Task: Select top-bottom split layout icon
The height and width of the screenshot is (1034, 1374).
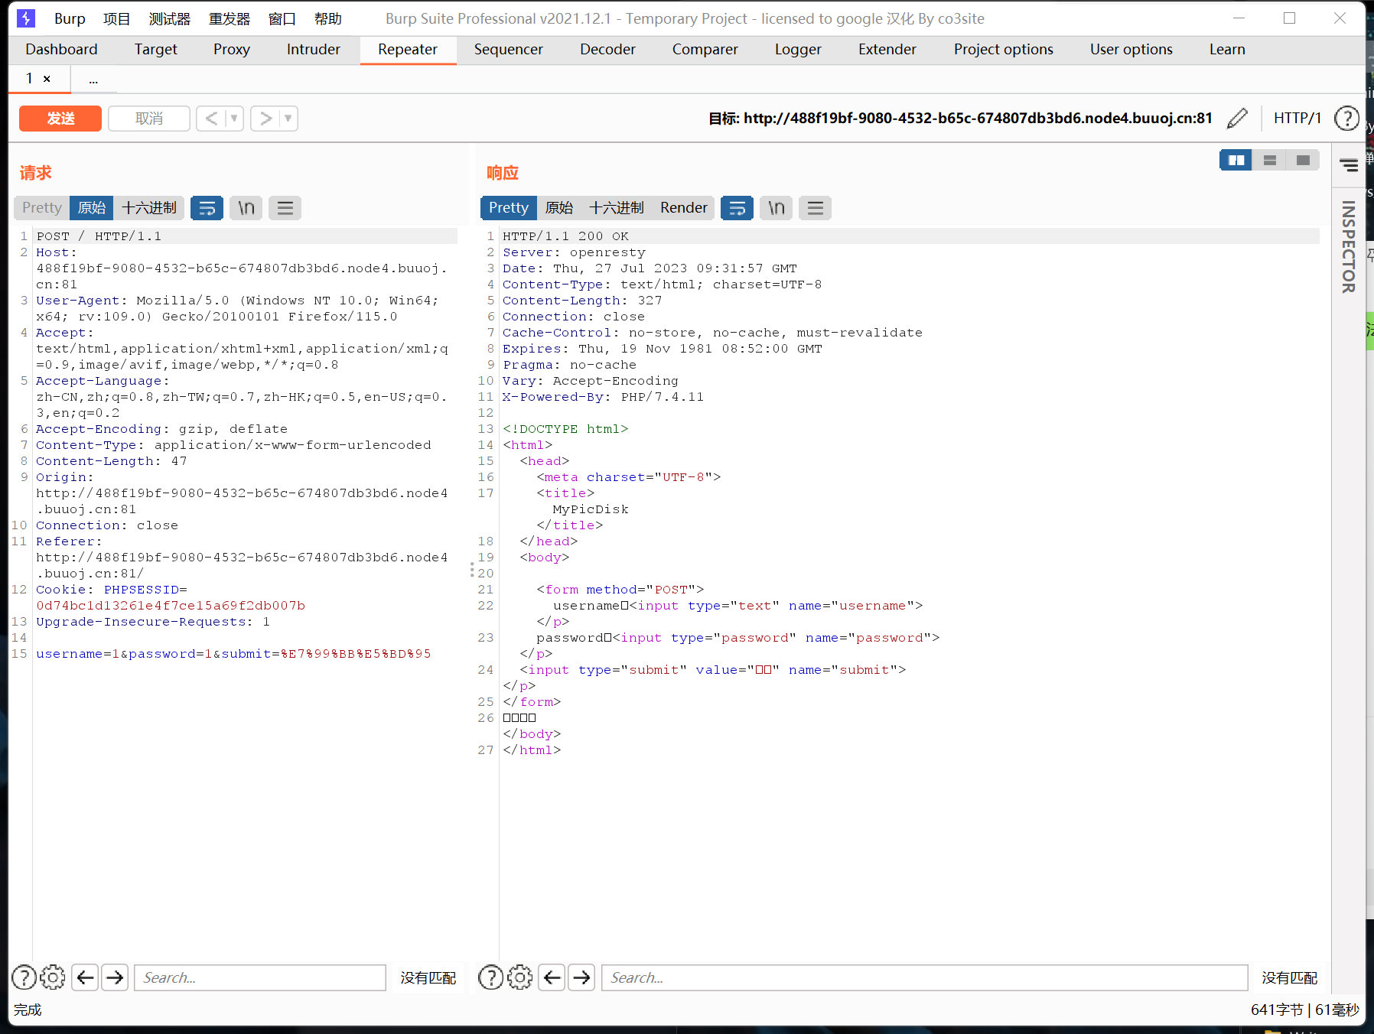Action: pyautogui.click(x=1269, y=160)
